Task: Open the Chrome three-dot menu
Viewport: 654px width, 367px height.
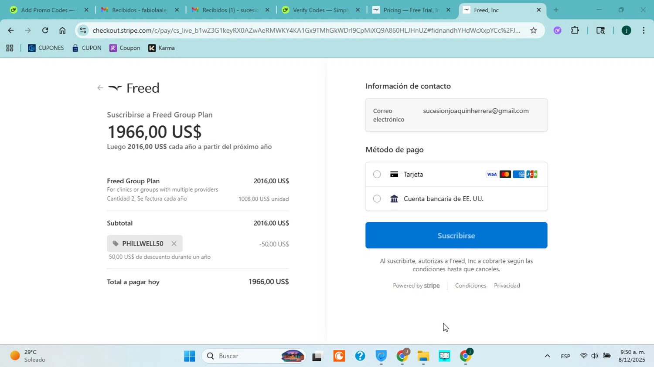Action: (x=644, y=30)
